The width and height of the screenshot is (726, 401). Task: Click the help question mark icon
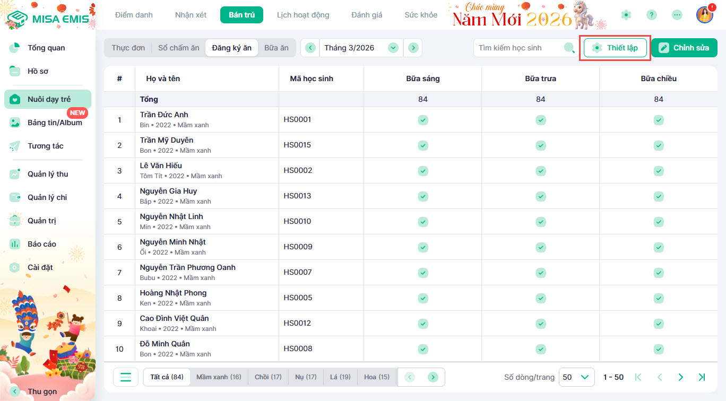[652, 15]
